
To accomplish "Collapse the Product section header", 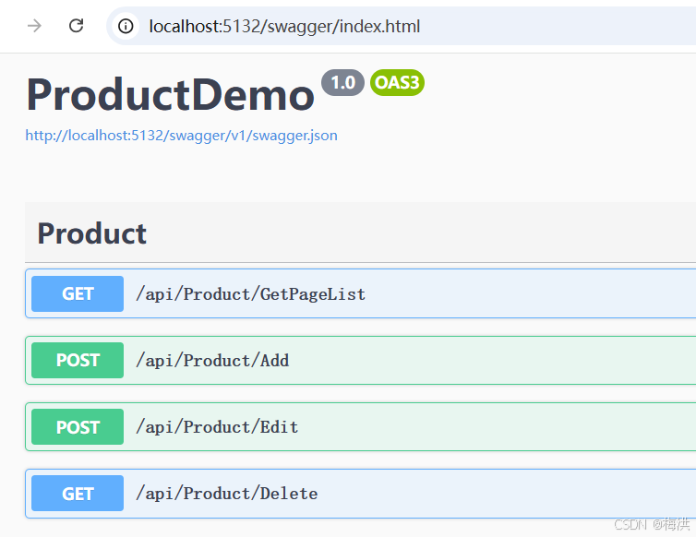I will 360,233.
